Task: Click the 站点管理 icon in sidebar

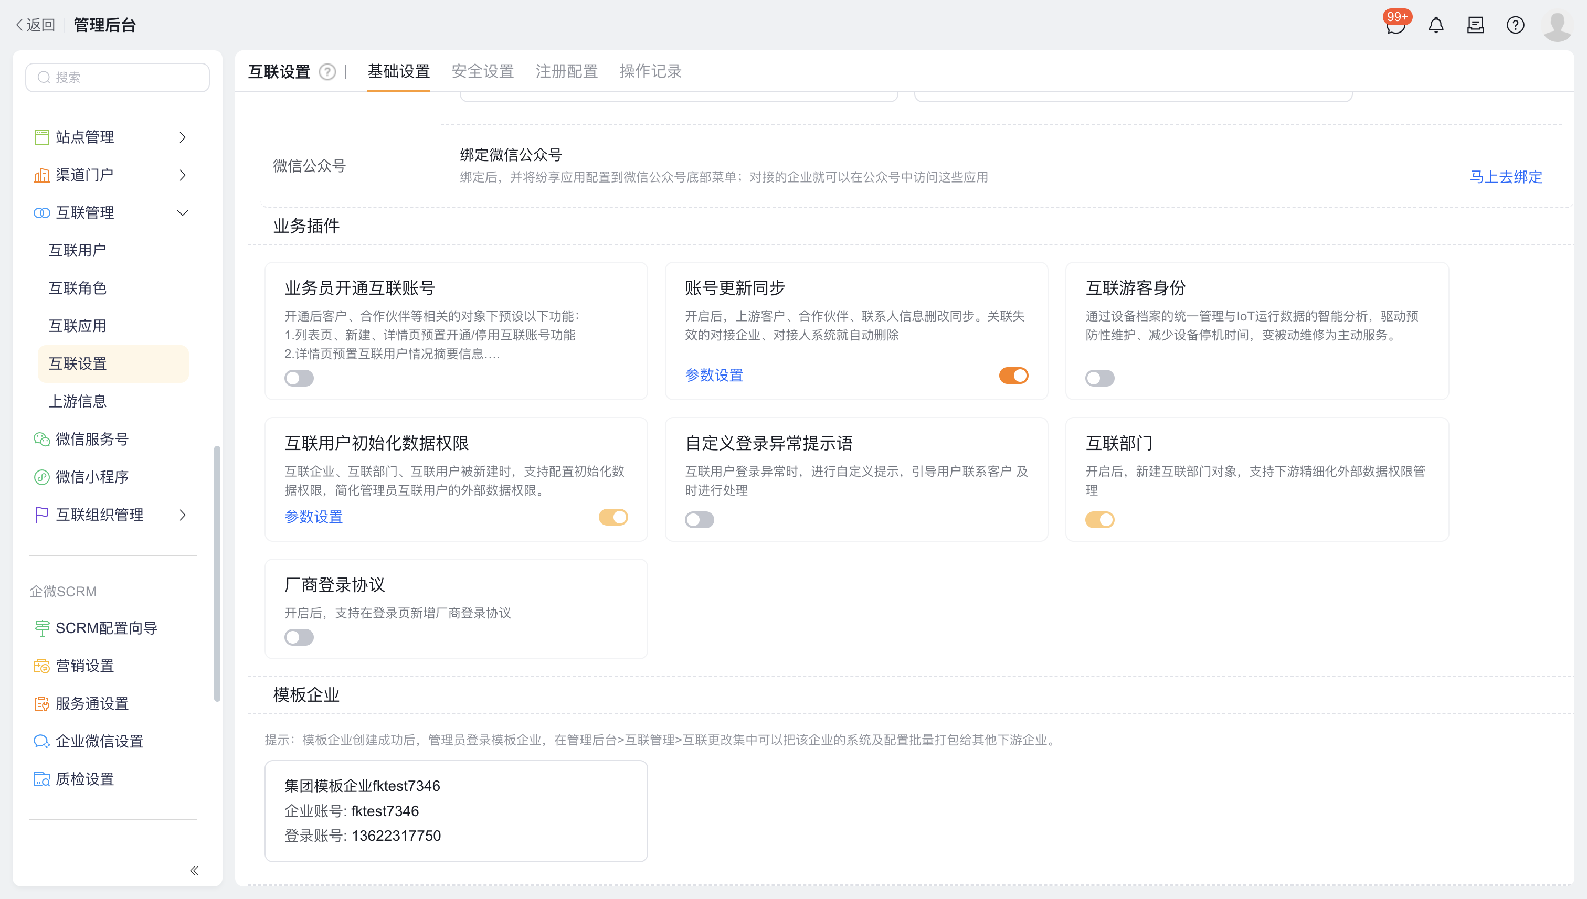Action: click(x=41, y=137)
